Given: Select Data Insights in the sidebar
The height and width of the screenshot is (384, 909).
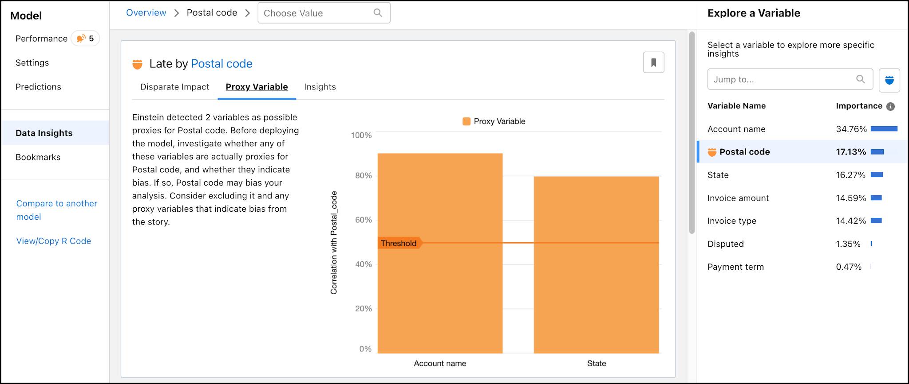Looking at the screenshot, I should point(55,133).
